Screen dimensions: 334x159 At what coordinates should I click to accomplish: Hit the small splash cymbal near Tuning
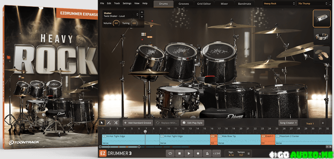point(152,23)
